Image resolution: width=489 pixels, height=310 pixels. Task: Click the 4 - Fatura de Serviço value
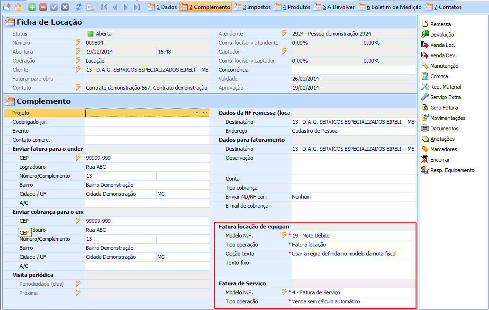point(316,292)
